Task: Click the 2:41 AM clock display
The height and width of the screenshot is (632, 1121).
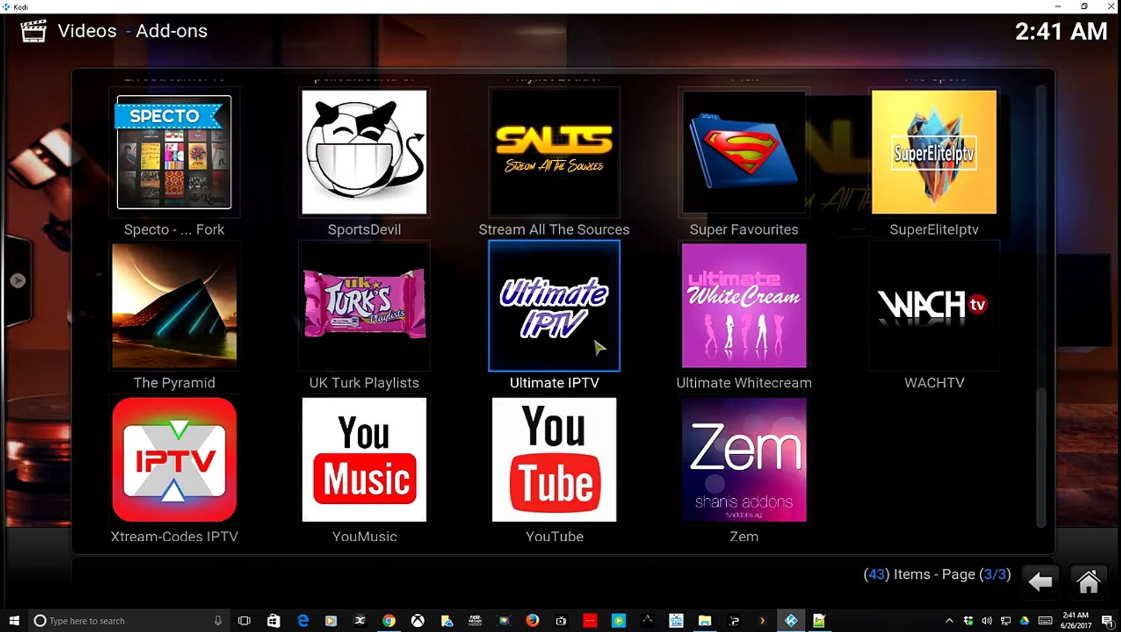Action: click(x=1061, y=32)
